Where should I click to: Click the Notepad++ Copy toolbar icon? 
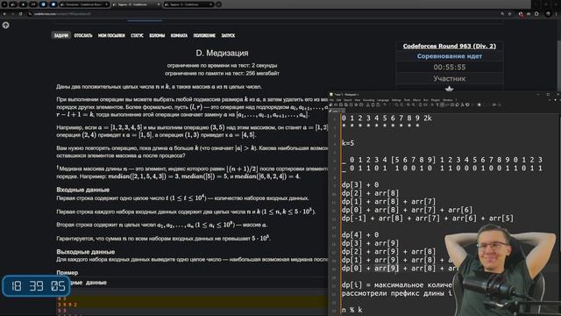point(373,104)
